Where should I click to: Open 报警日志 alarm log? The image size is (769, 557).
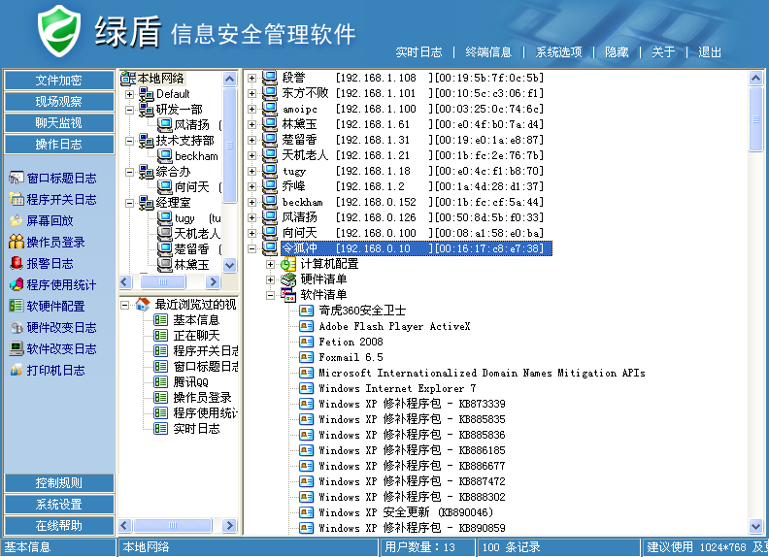(x=41, y=263)
